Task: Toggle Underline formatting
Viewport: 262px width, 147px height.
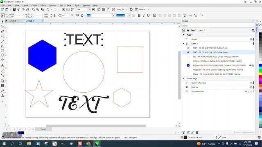Action: pyautogui.click(x=148, y=16)
